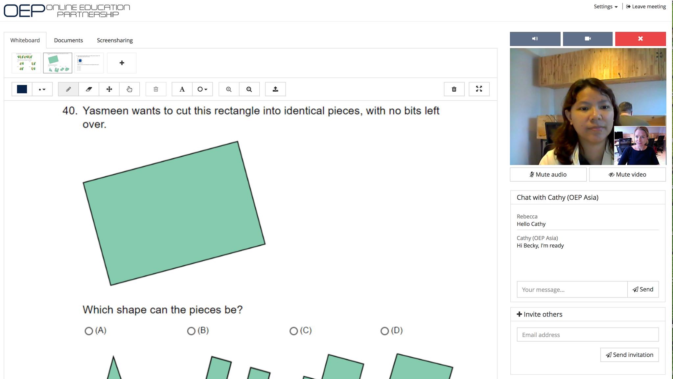Select answer option B radio button

pos(191,330)
